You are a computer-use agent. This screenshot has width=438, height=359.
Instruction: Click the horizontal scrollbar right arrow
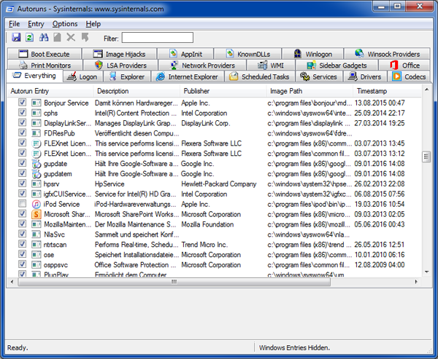pyautogui.click(x=416, y=282)
